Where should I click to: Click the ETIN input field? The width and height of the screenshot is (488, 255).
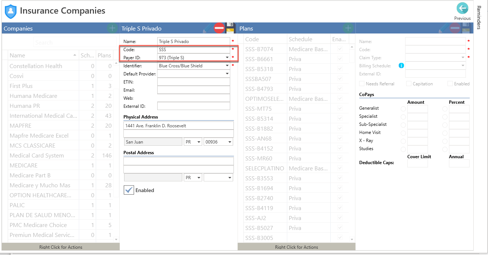point(194,82)
